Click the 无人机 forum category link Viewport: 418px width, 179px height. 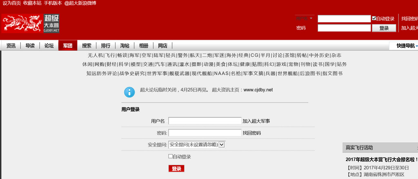95,55
